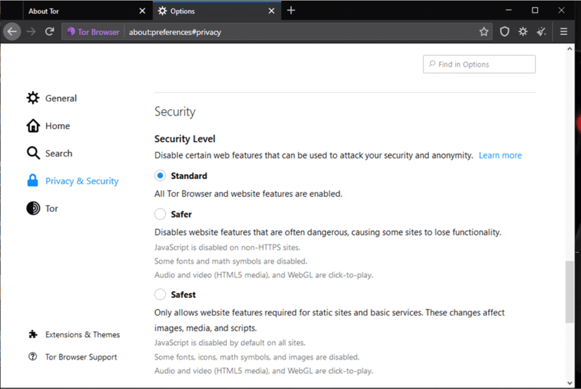
Task: Click 'Some fonts and math symbols are disabled.'
Action: [230, 261]
